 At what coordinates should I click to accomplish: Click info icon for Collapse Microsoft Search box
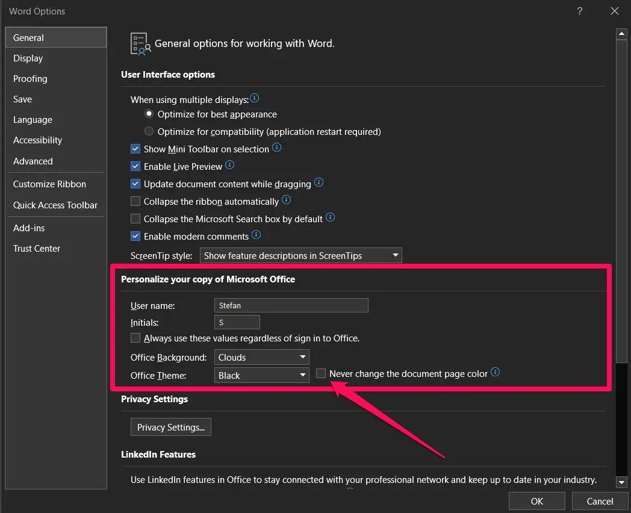(x=330, y=217)
